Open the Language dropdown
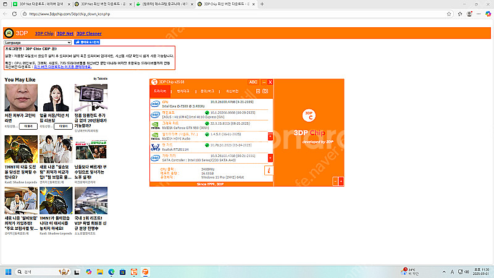Screen dimensions: 494x278 coord(38,43)
